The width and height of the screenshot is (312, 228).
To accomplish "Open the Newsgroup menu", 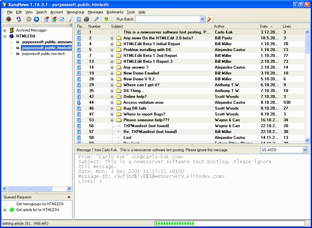I will [x=75, y=12].
